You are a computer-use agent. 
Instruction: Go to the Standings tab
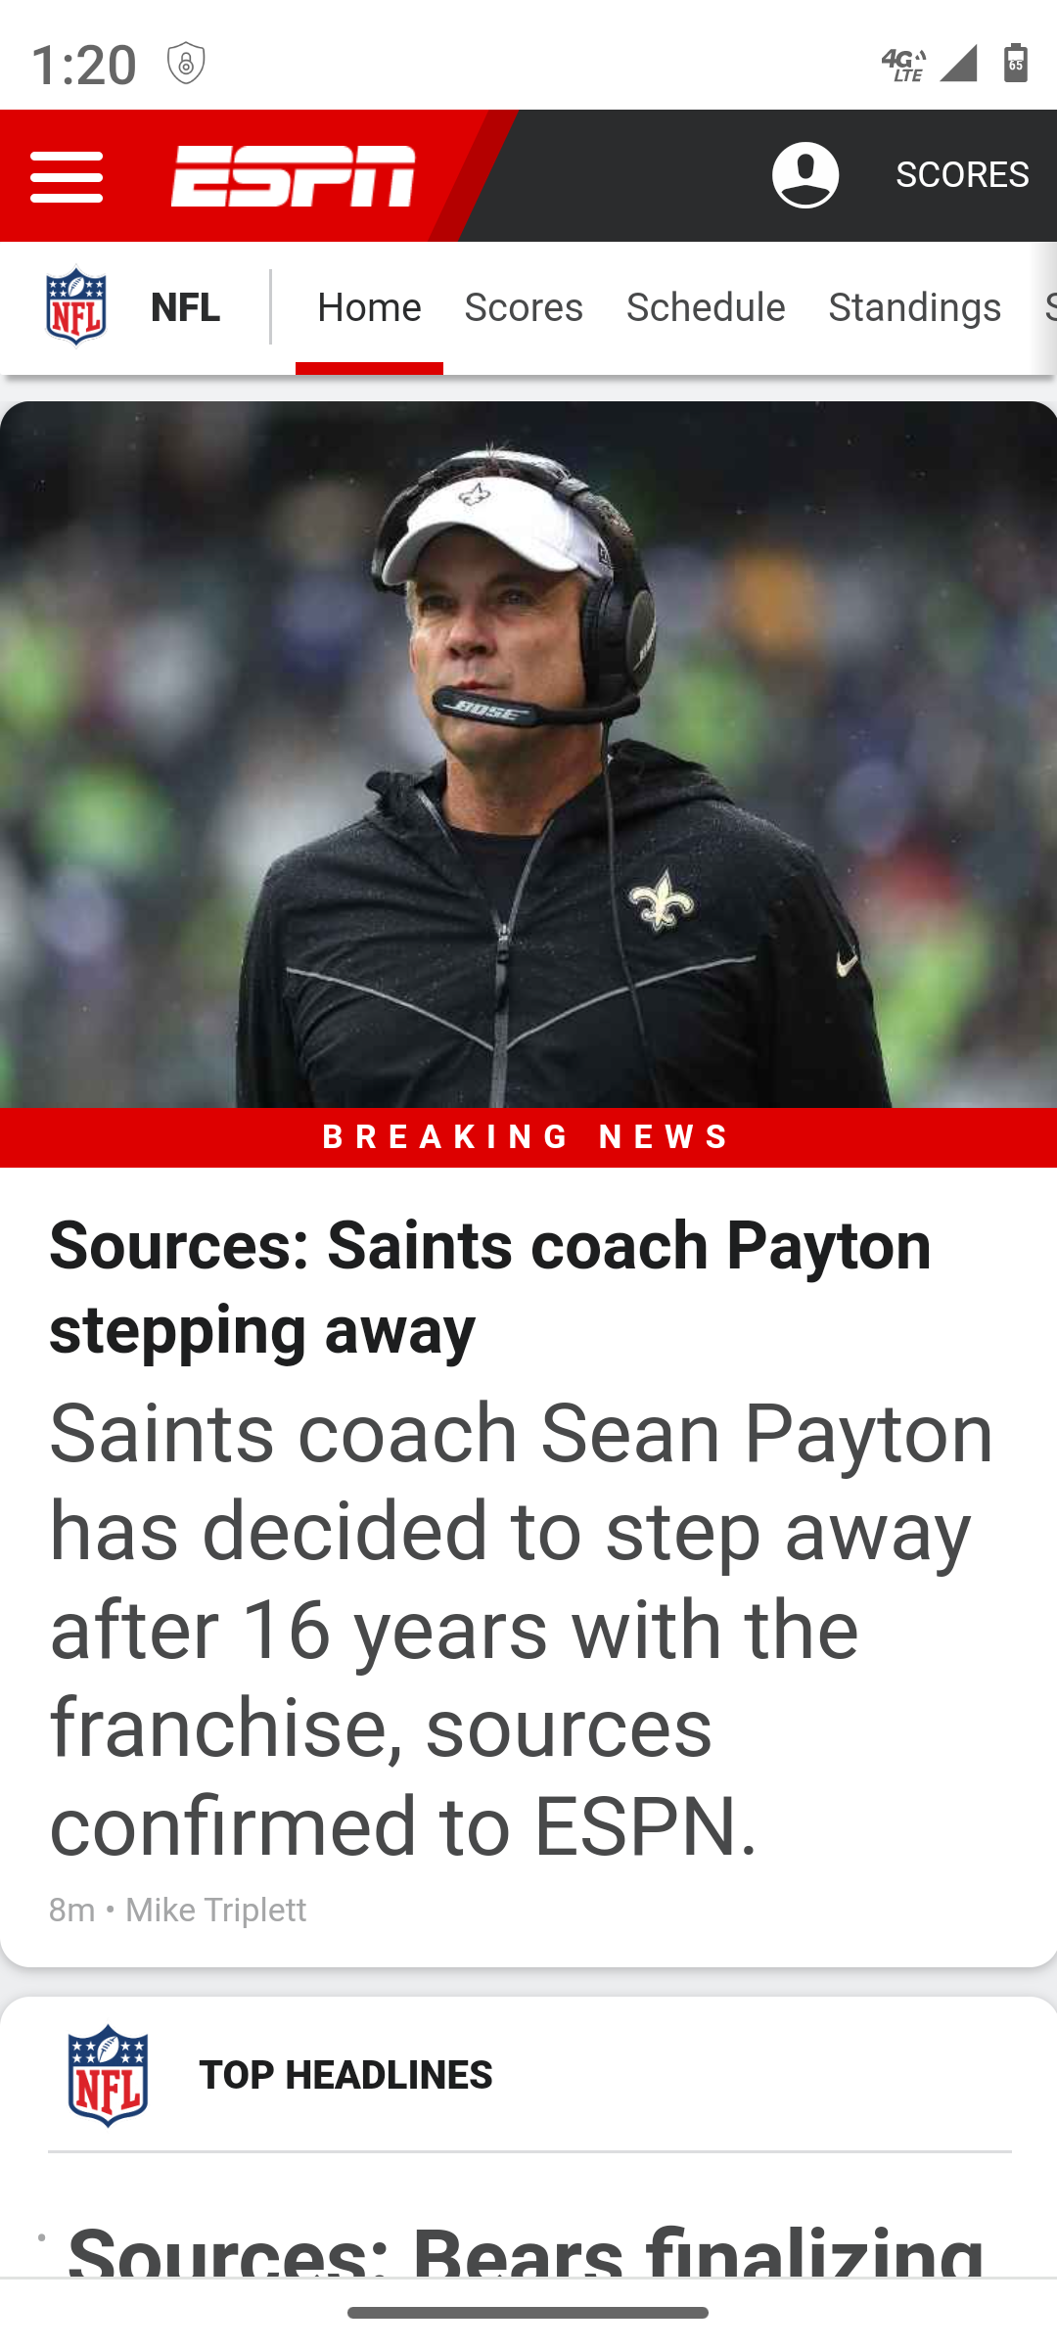pos(915,307)
